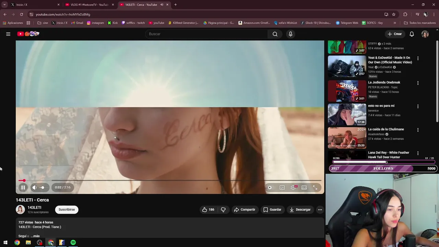Open the tab search dropdown
The image size is (439, 247).
click(4, 5)
